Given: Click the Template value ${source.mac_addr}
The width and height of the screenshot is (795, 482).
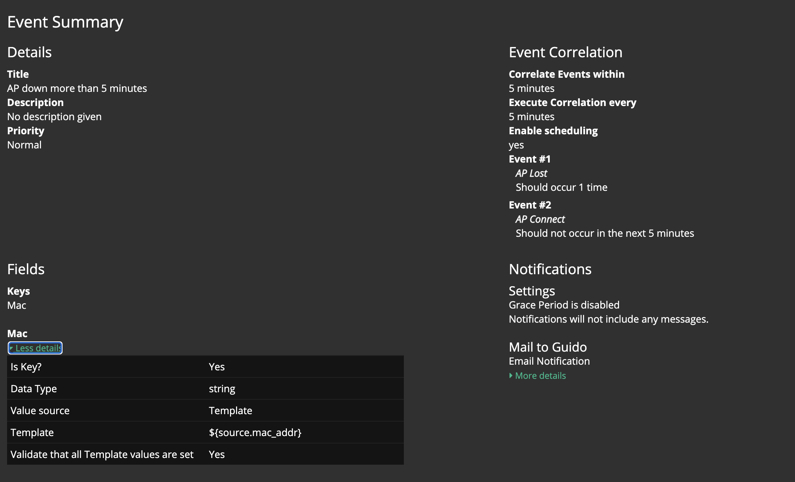Looking at the screenshot, I should [x=255, y=433].
